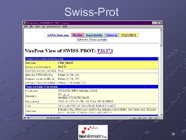Open the File menu in Netscape
This screenshot has width=186, height=140.
point(26,26)
